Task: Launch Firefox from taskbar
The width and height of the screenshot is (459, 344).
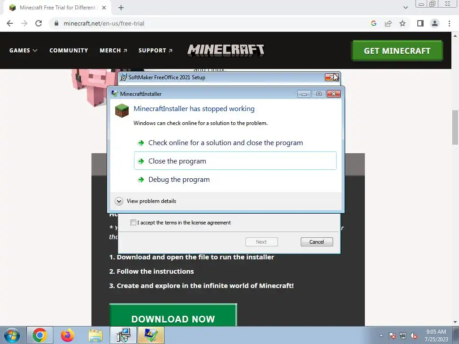Action: [x=68, y=335]
